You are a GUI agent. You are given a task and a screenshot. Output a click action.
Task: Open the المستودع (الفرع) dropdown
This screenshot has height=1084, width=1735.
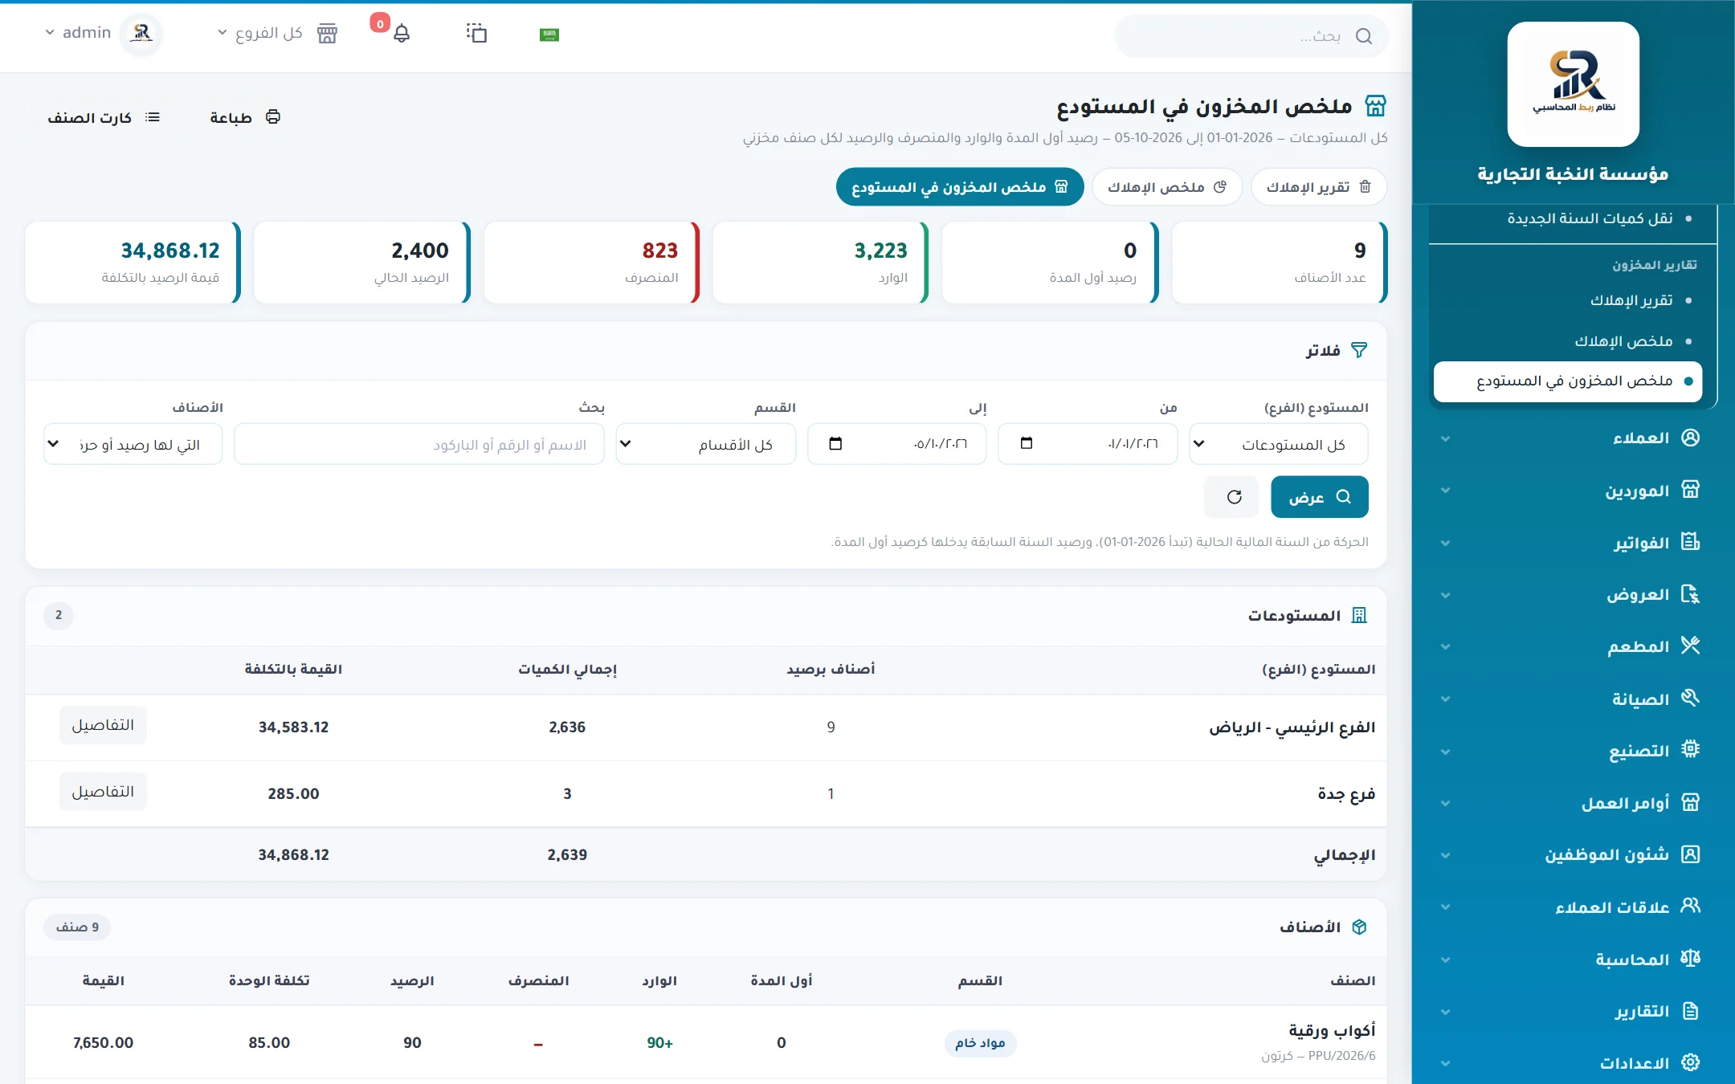1279,444
